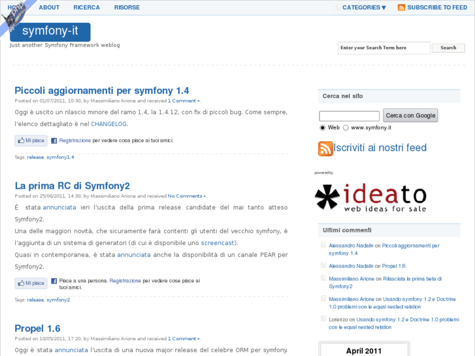Click Registrazione link in the La prima RC post

point(125,281)
